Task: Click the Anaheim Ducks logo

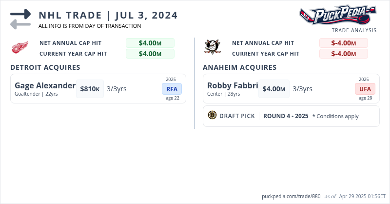Action: [212, 47]
